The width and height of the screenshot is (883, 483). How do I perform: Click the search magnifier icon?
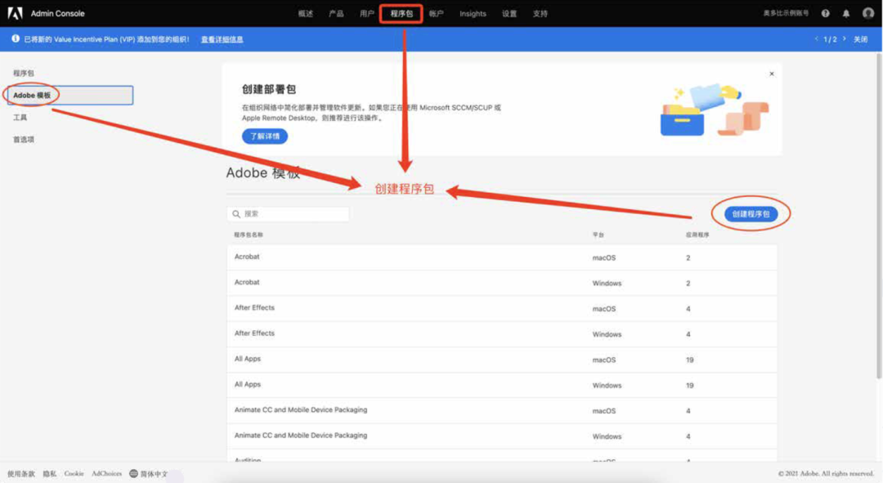point(236,214)
